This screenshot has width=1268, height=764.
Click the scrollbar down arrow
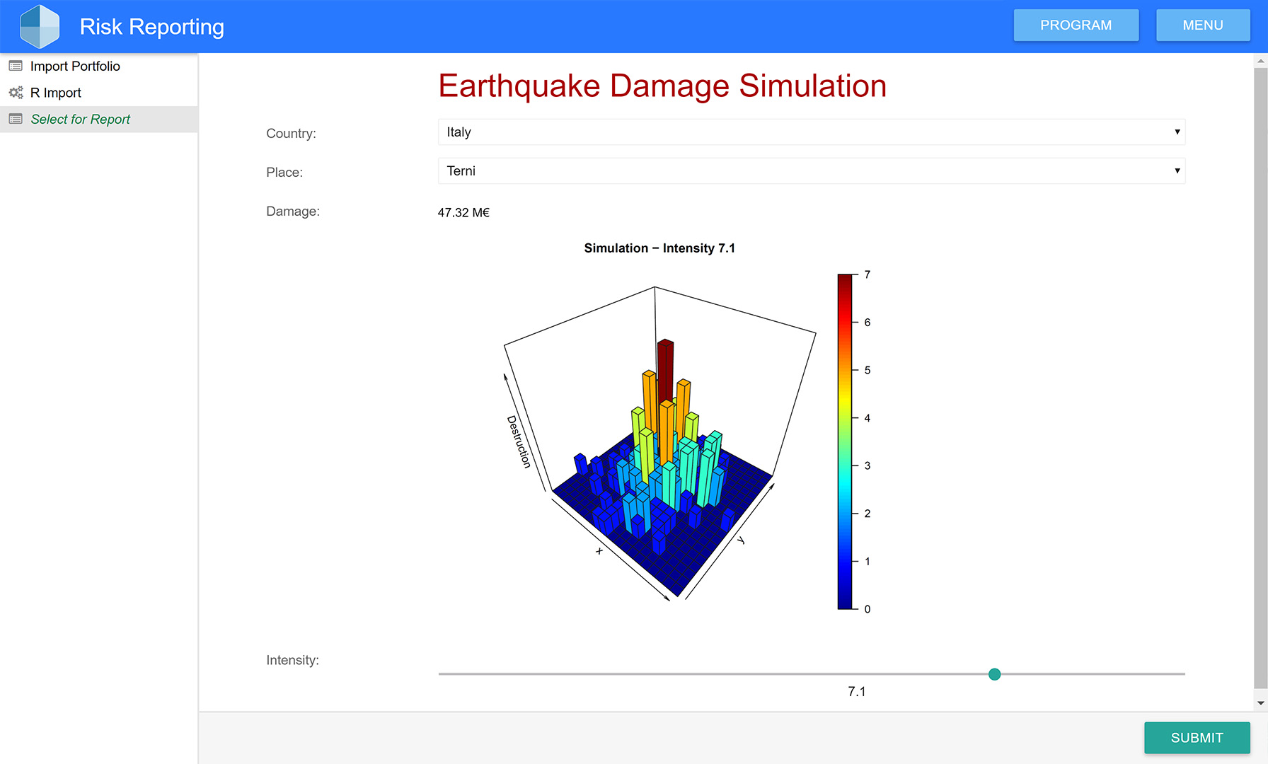point(1260,703)
